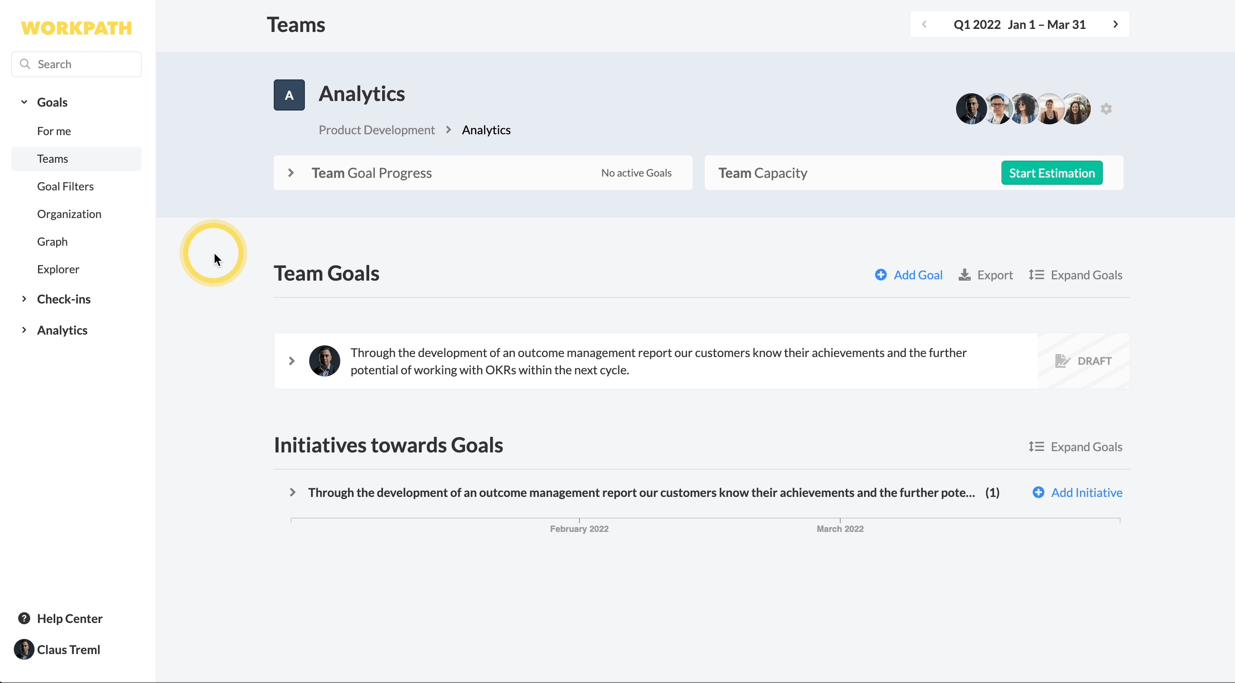Open Goal Filters page
1235x683 pixels.
[x=65, y=186]
